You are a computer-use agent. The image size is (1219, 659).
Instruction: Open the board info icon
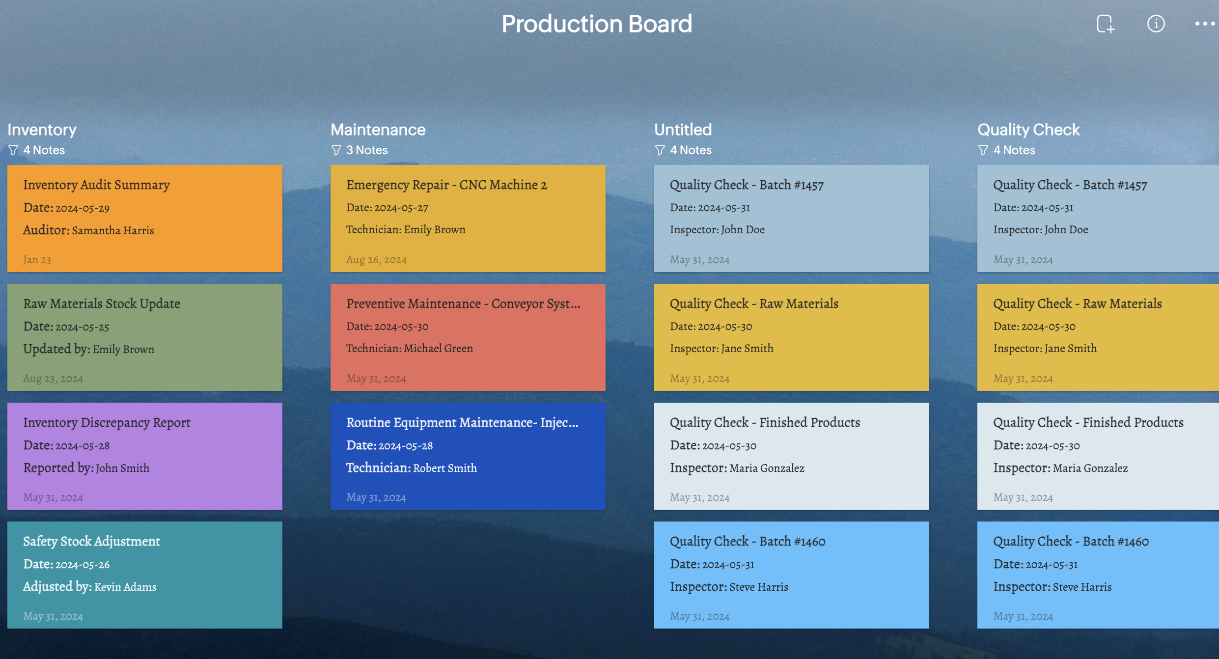pyautogui.click(x=1156, y=24)
